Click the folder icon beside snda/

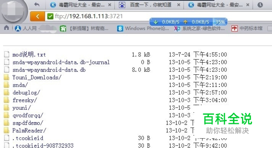tap(6, 85)
